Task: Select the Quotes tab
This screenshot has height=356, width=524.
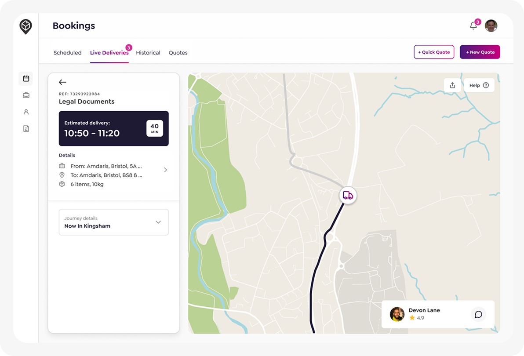Action: point(178,53)
